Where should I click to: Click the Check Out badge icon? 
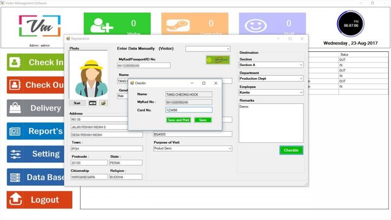click(x=15, y=85)
